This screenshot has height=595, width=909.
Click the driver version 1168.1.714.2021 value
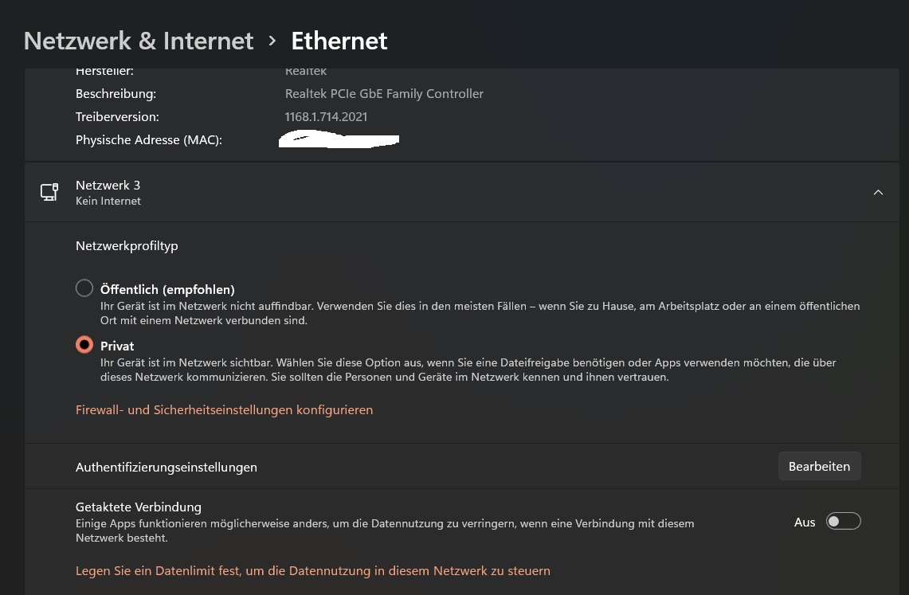click(x=326, y=117)
